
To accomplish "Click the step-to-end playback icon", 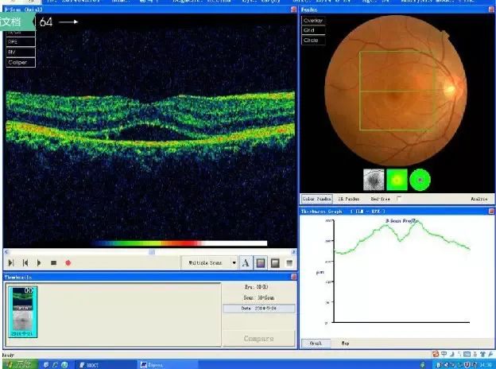I will point(11,262).
